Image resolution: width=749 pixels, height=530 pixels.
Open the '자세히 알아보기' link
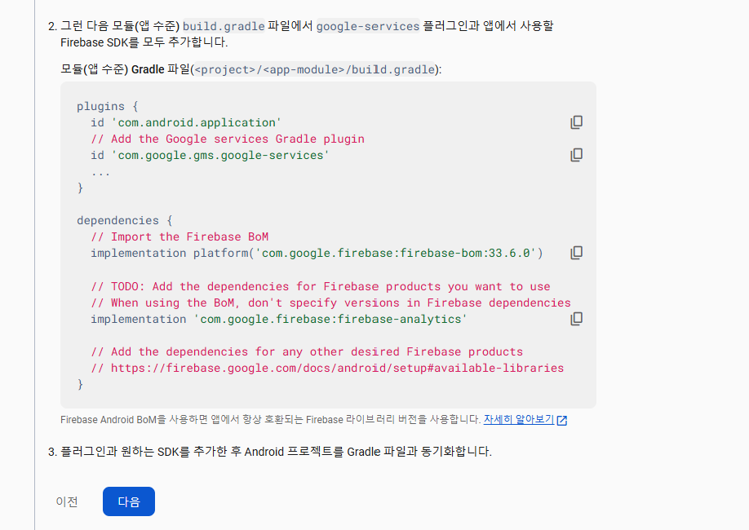click(x=519, y=420)
